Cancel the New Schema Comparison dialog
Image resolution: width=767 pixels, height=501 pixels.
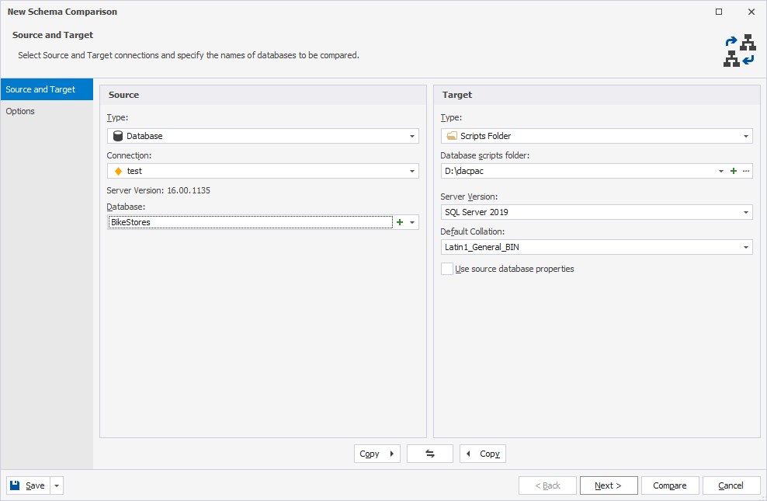[x=731, y=485]
